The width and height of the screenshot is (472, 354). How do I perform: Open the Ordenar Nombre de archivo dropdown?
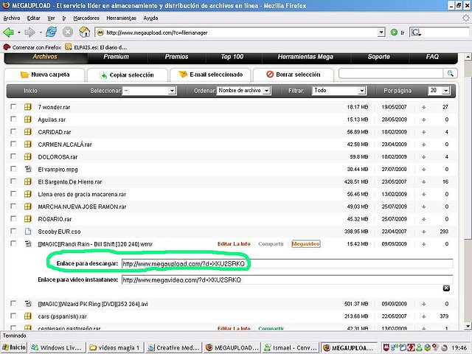pos(244,90)
